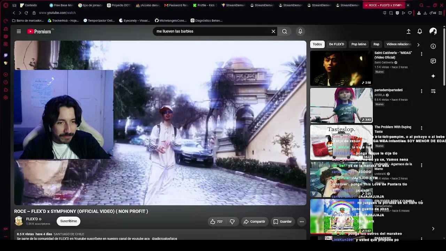The width and height of the screenshot is (446, 251).
Task: Select the Todos filter chip
Action: click(317, 44)
